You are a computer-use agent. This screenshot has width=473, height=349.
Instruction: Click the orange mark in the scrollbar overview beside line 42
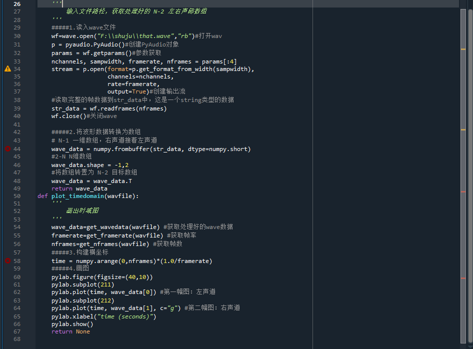[x=463, y=129]
